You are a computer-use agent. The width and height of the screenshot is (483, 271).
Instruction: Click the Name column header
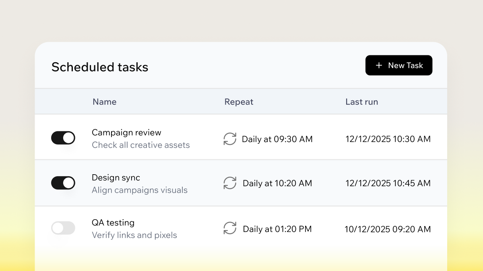tap(104, 102)
